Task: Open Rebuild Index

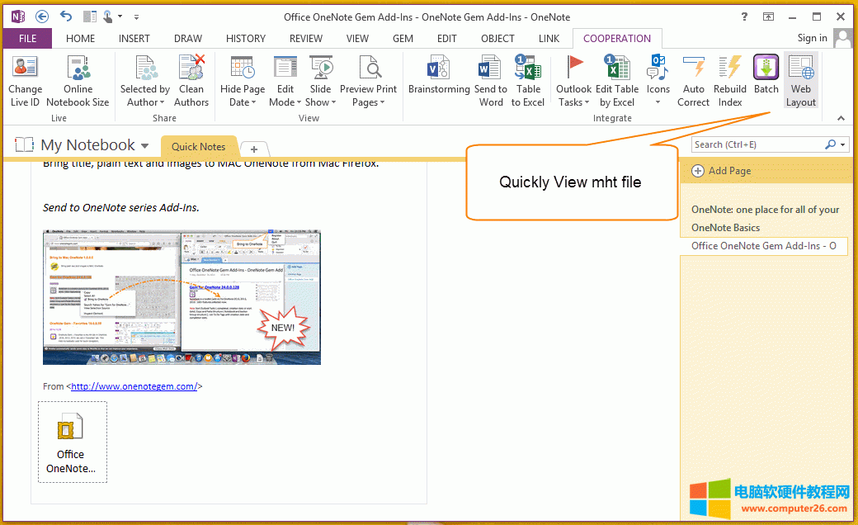Action: [729, 80]
